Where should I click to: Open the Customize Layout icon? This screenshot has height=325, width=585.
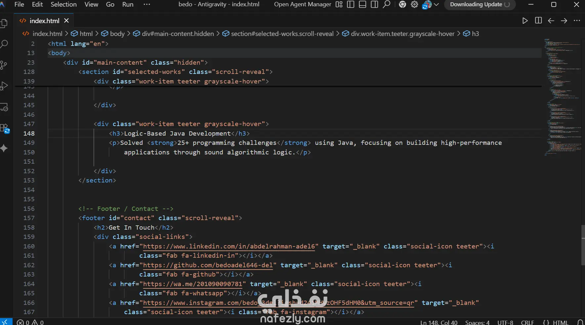339,4
